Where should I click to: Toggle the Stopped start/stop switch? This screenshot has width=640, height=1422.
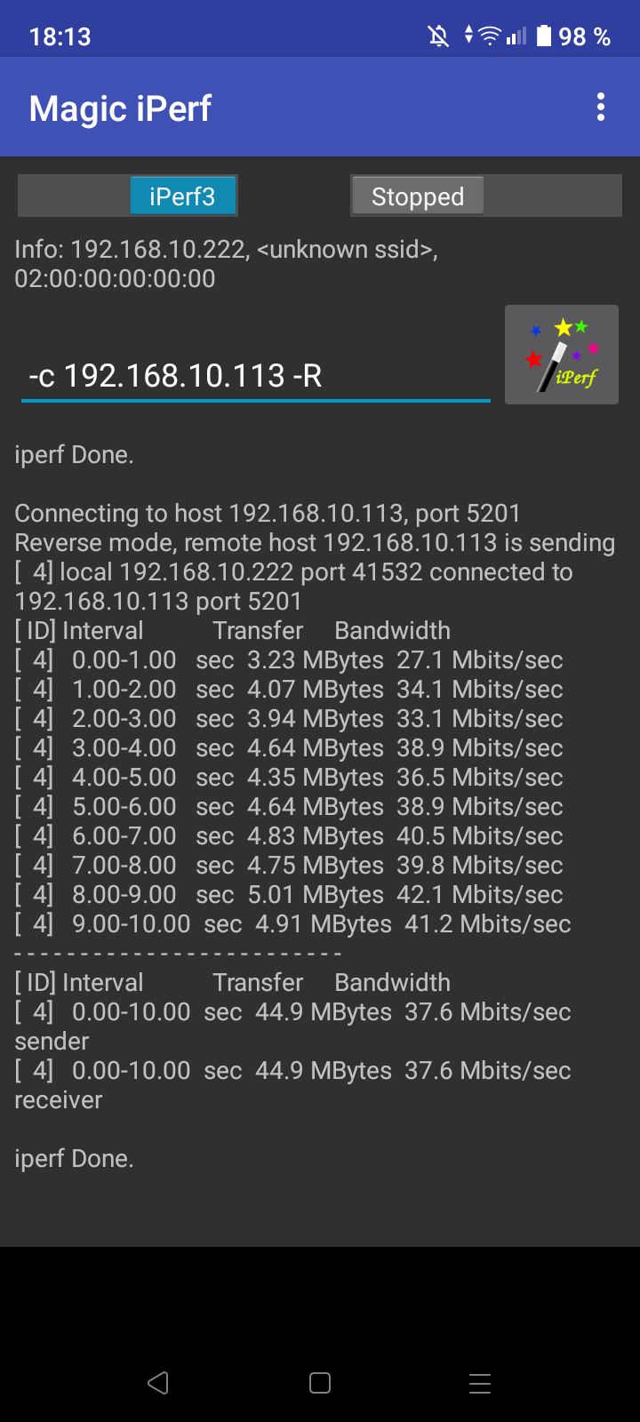(486, 196)
